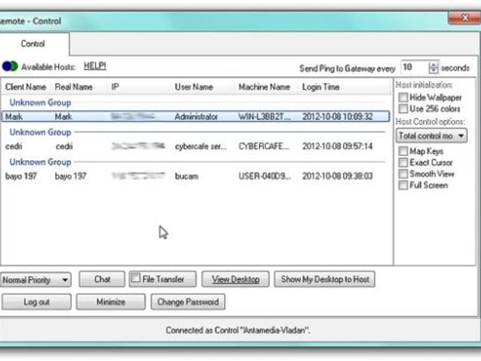The image size is (481, 361).
Task: Click the Unknown Group header above cedri
Action: [40, 132]
